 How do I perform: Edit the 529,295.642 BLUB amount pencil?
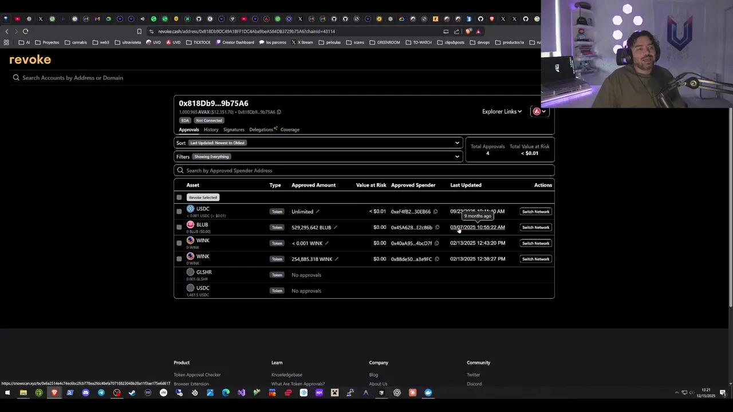[x=336, y=228]
